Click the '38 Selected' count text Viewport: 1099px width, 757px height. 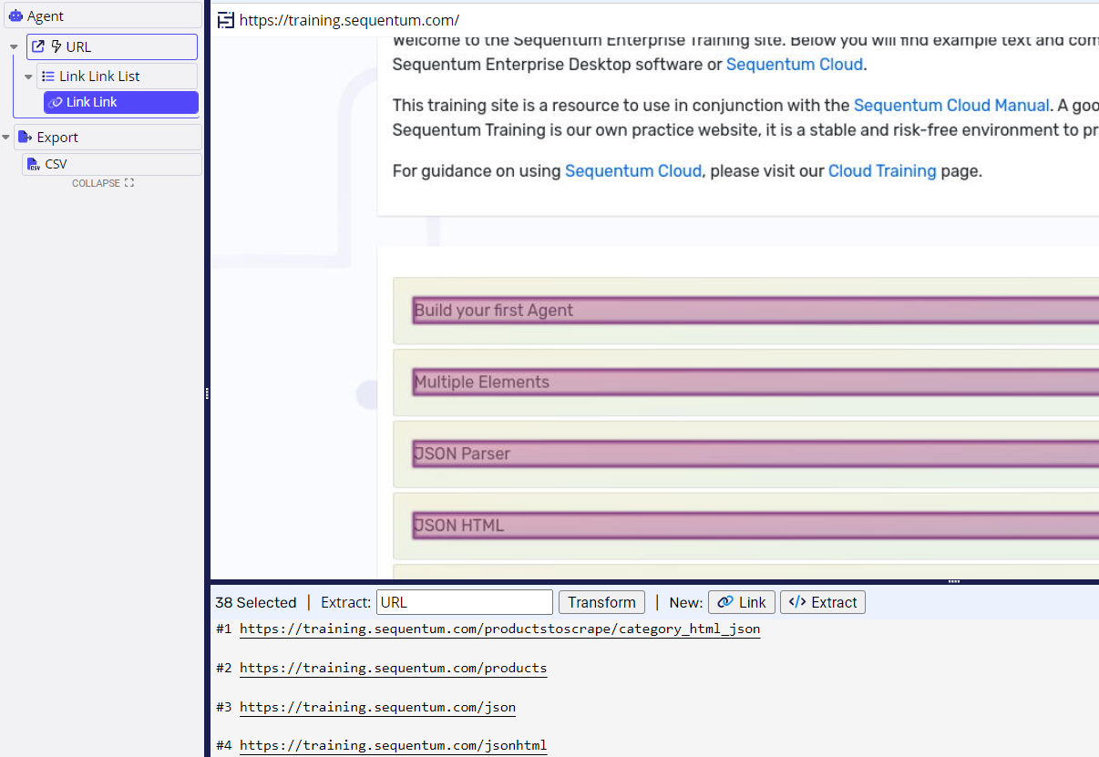pyautogui.click(x=256, y=602)
